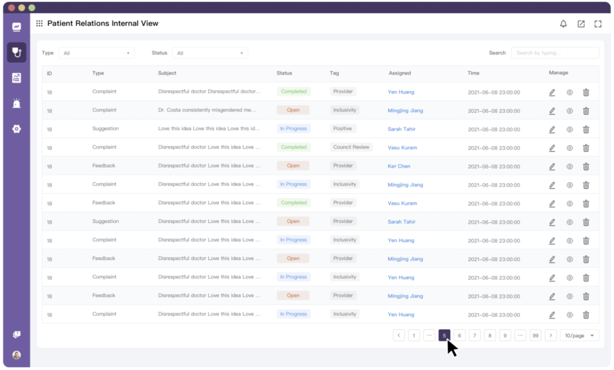Click the next page arrow button
The width and height of the screenshot is (614, 370).
(551, 335)
